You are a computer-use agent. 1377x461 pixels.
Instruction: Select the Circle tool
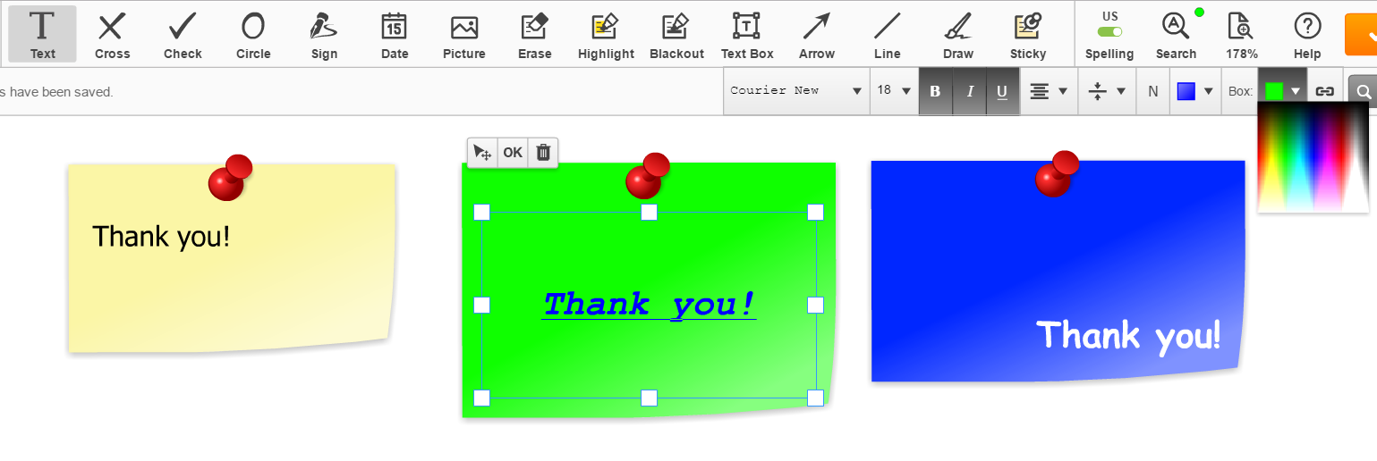click(x=253, y=34)
